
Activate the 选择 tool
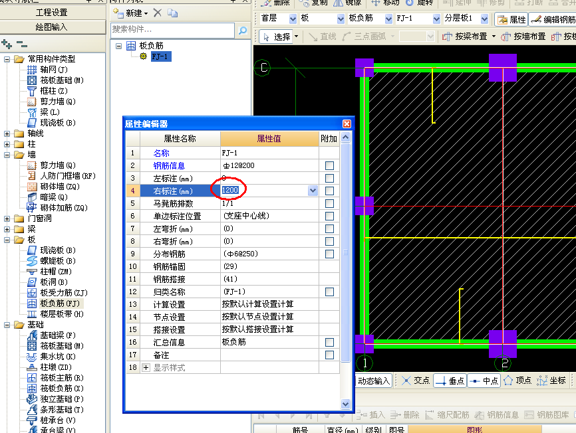[x=277, y=37]
